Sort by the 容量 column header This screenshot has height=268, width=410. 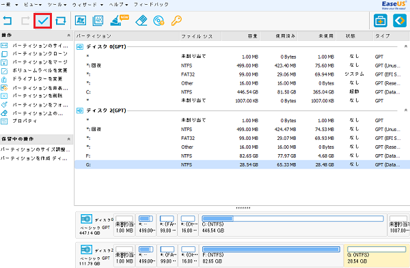(241, 36)
